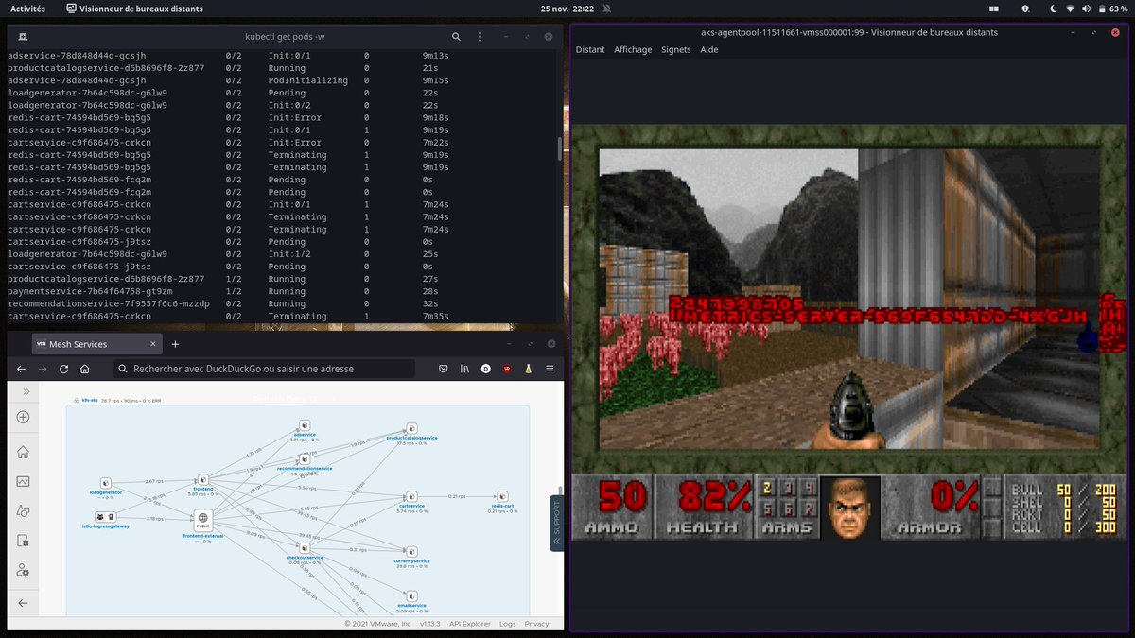Click the left arrow icon at the sidebar bottom
This screenshot has width=1135, height=638.
pyautogui.click(x=23, y=603)
